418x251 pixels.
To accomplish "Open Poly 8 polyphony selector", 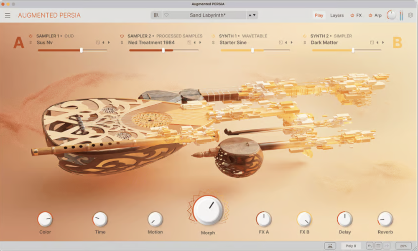I will tap(350, 246).
